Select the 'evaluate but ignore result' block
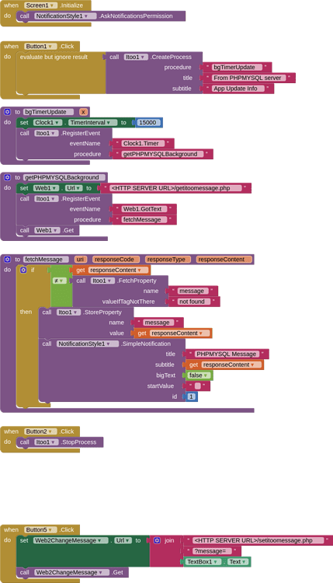The image size is (333, 583). (x=54, y=57)
